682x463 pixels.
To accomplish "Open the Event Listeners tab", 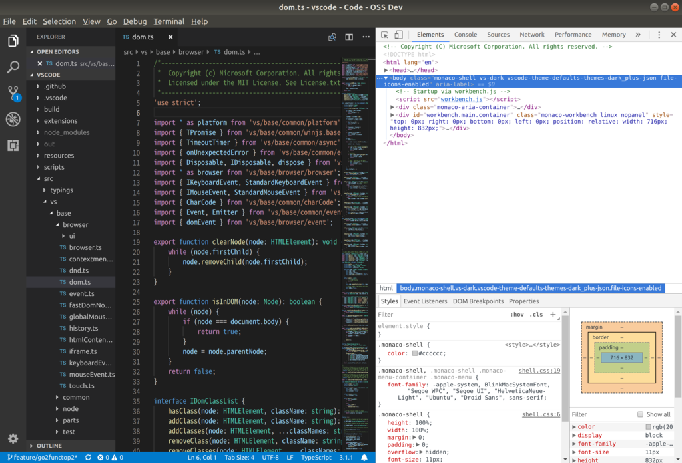I will pyautogui.click(x=425, y=301).
